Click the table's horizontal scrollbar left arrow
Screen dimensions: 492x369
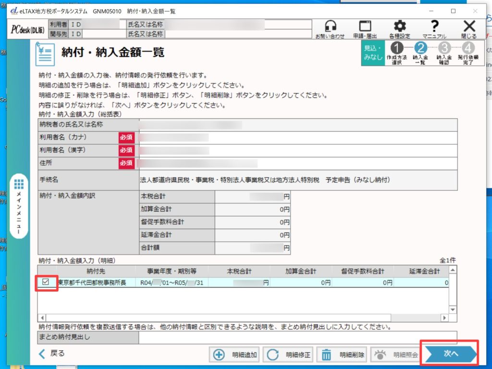(41, 318)
